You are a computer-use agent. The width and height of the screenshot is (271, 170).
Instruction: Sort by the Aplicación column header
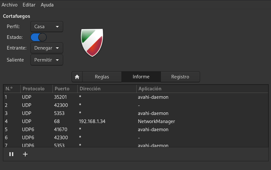(202, 89)
